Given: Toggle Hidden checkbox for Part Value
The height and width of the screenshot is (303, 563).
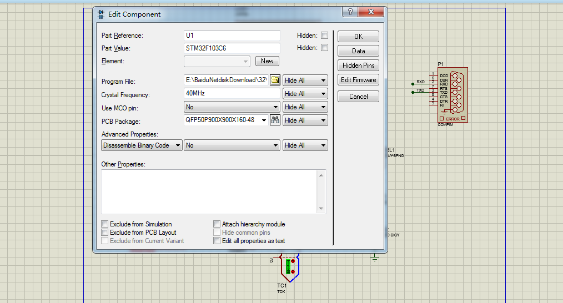Looking at the screenshot, I should 324,48.
